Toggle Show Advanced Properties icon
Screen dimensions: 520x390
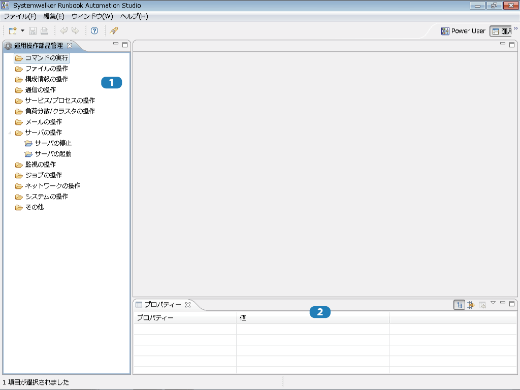pyautogui.click(x=471, y=305)
